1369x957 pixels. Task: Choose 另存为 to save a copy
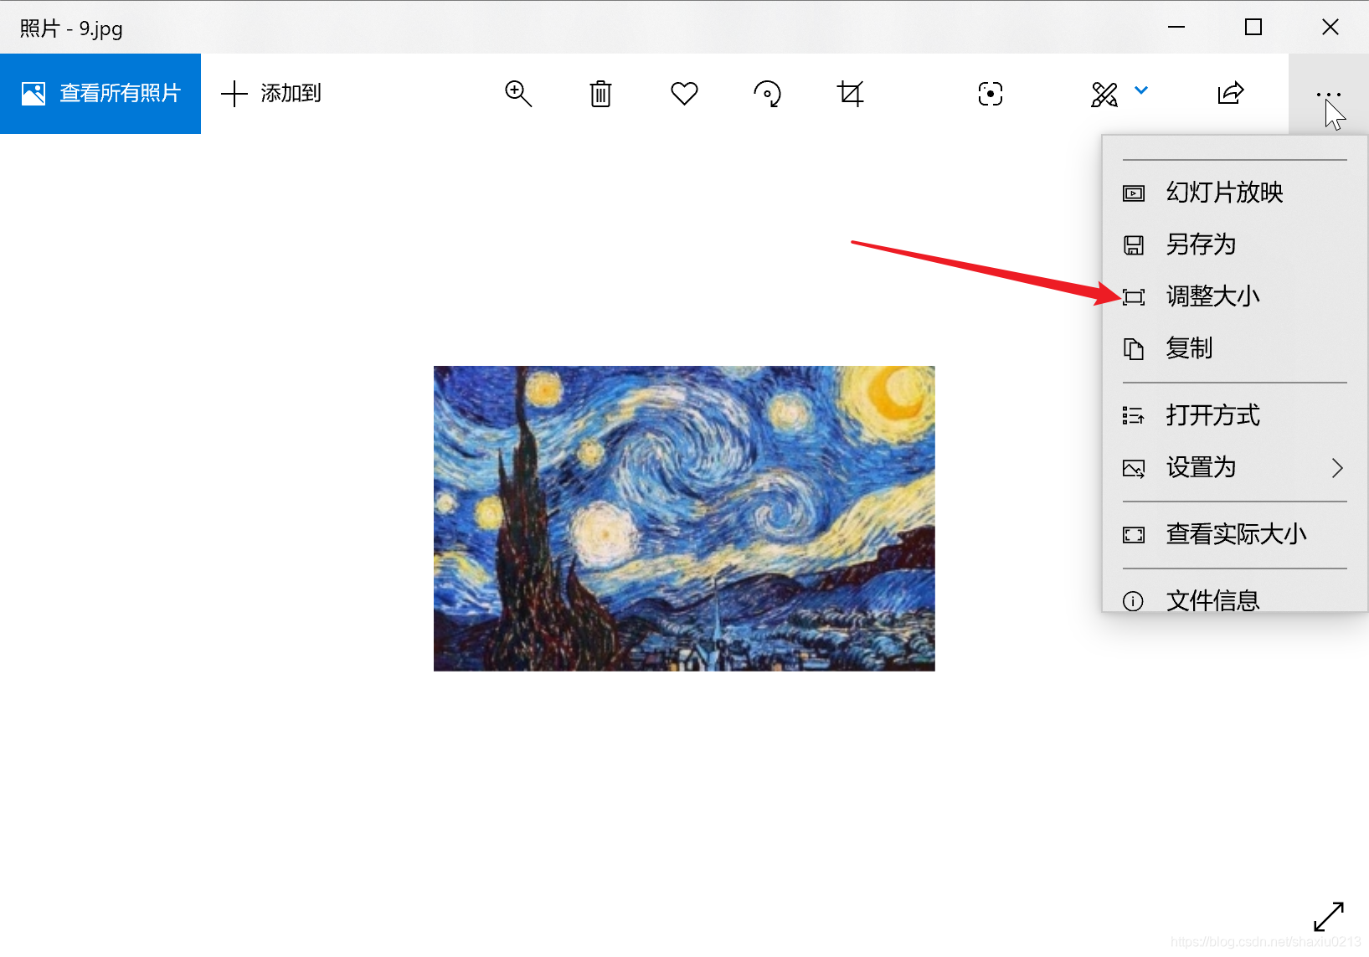[1235, 244]
